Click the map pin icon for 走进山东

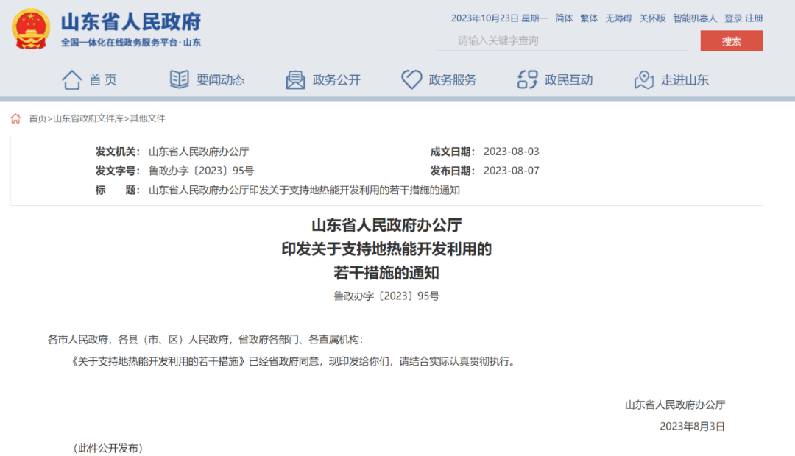click(x=645, y=79)
